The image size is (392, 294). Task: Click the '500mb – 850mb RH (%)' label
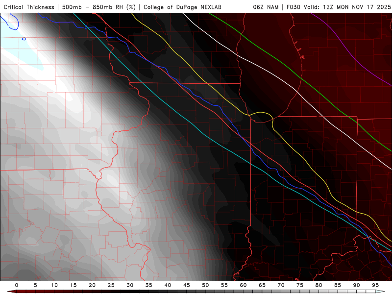[99, 7]
